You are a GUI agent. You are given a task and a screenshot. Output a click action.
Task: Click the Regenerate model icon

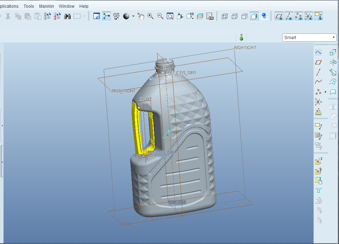tap(47, 16)
